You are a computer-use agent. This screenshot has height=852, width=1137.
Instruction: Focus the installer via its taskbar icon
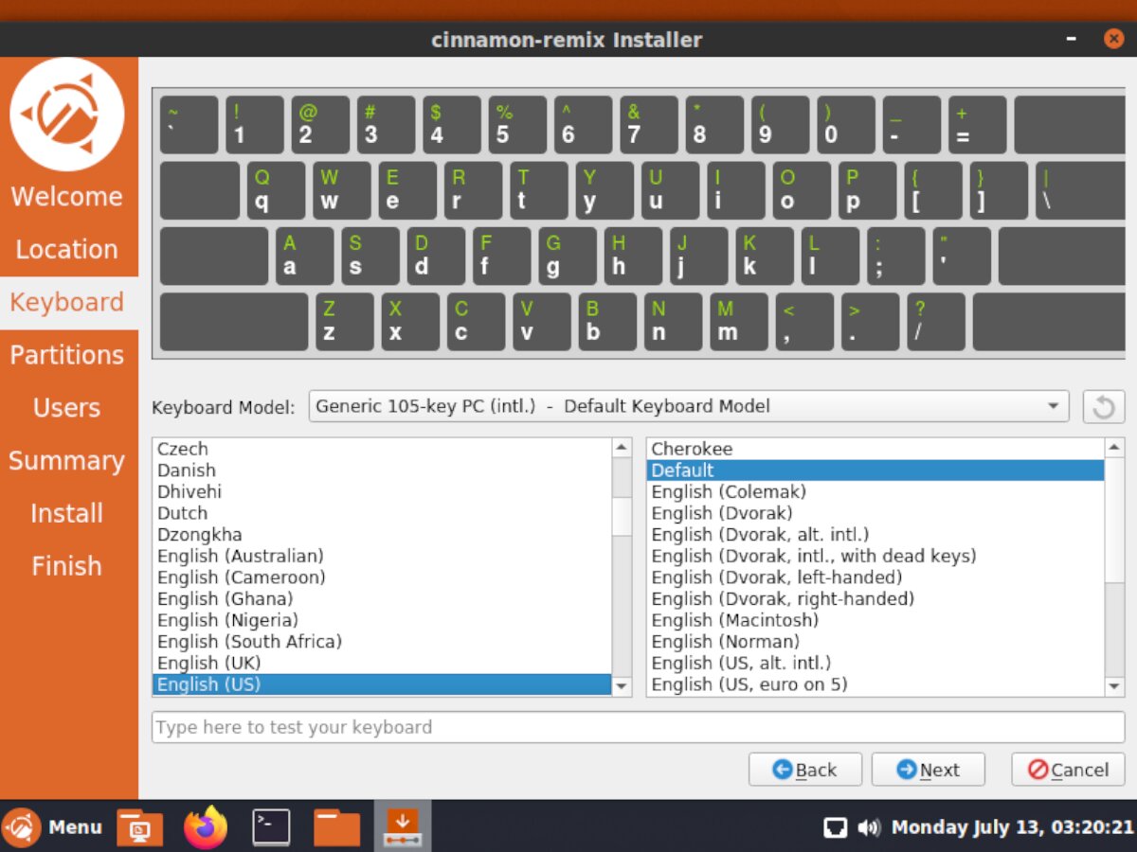pyautogui.click(x=401, y=825)
